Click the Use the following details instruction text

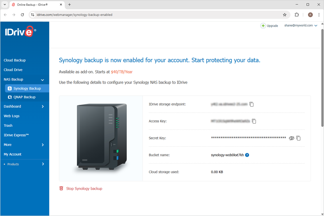click(123, 82)
